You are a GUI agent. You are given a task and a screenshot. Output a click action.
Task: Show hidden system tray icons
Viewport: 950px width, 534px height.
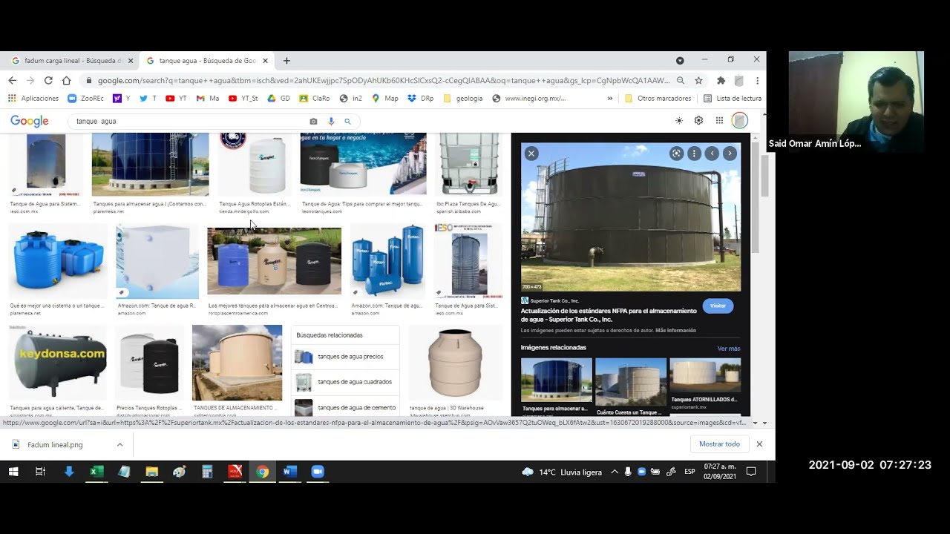[615, 472]
